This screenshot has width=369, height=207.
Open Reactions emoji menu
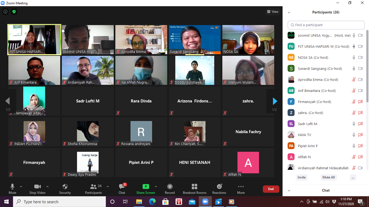(219, 187)
